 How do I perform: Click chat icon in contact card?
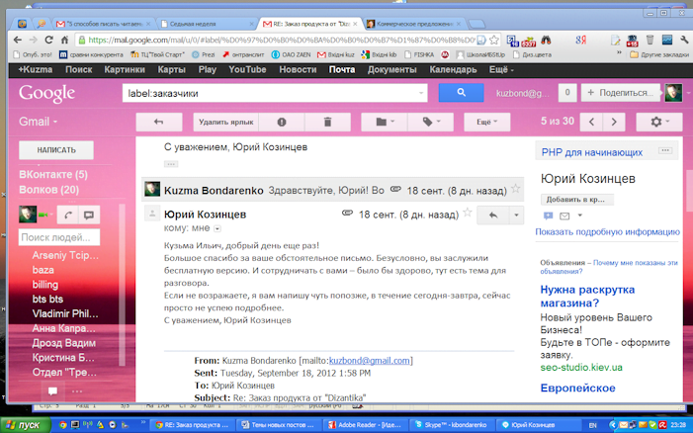pos(548,216)
